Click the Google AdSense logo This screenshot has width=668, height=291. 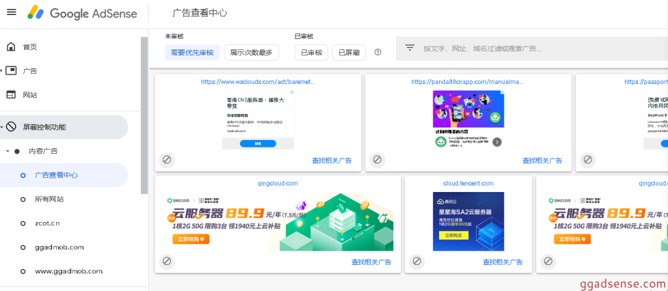click(x=82, y=13)
